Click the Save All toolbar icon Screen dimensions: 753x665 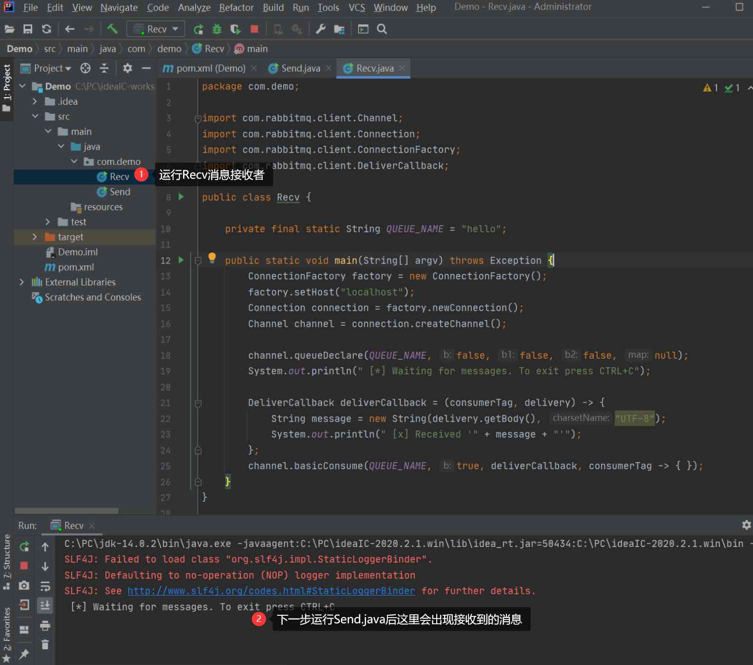(28, 29)
